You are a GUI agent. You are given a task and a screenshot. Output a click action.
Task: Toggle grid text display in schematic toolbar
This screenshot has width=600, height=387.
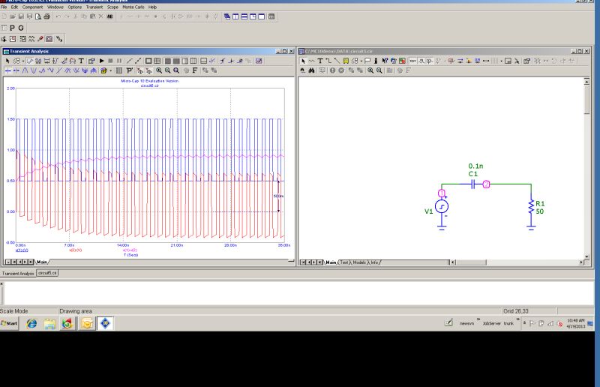tap(412, 61)
